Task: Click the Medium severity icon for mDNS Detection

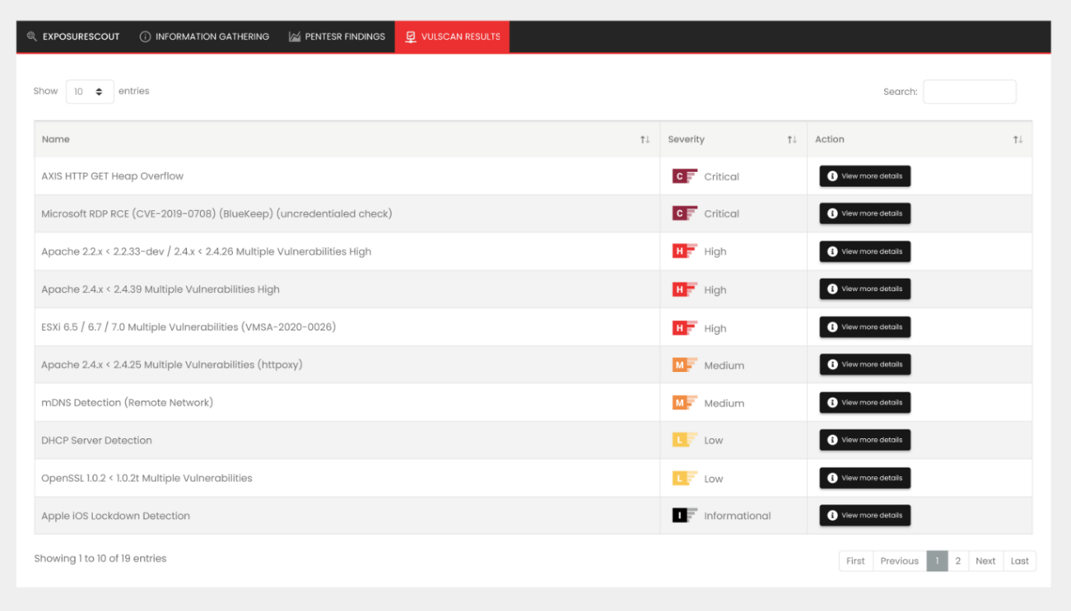Action: point(685,403)
